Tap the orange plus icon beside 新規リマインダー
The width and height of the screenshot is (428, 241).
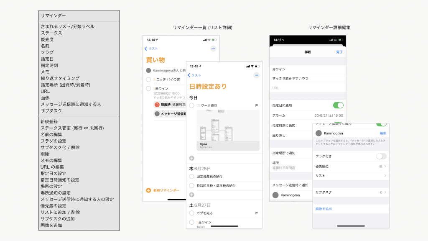click(x=148, y=190)
